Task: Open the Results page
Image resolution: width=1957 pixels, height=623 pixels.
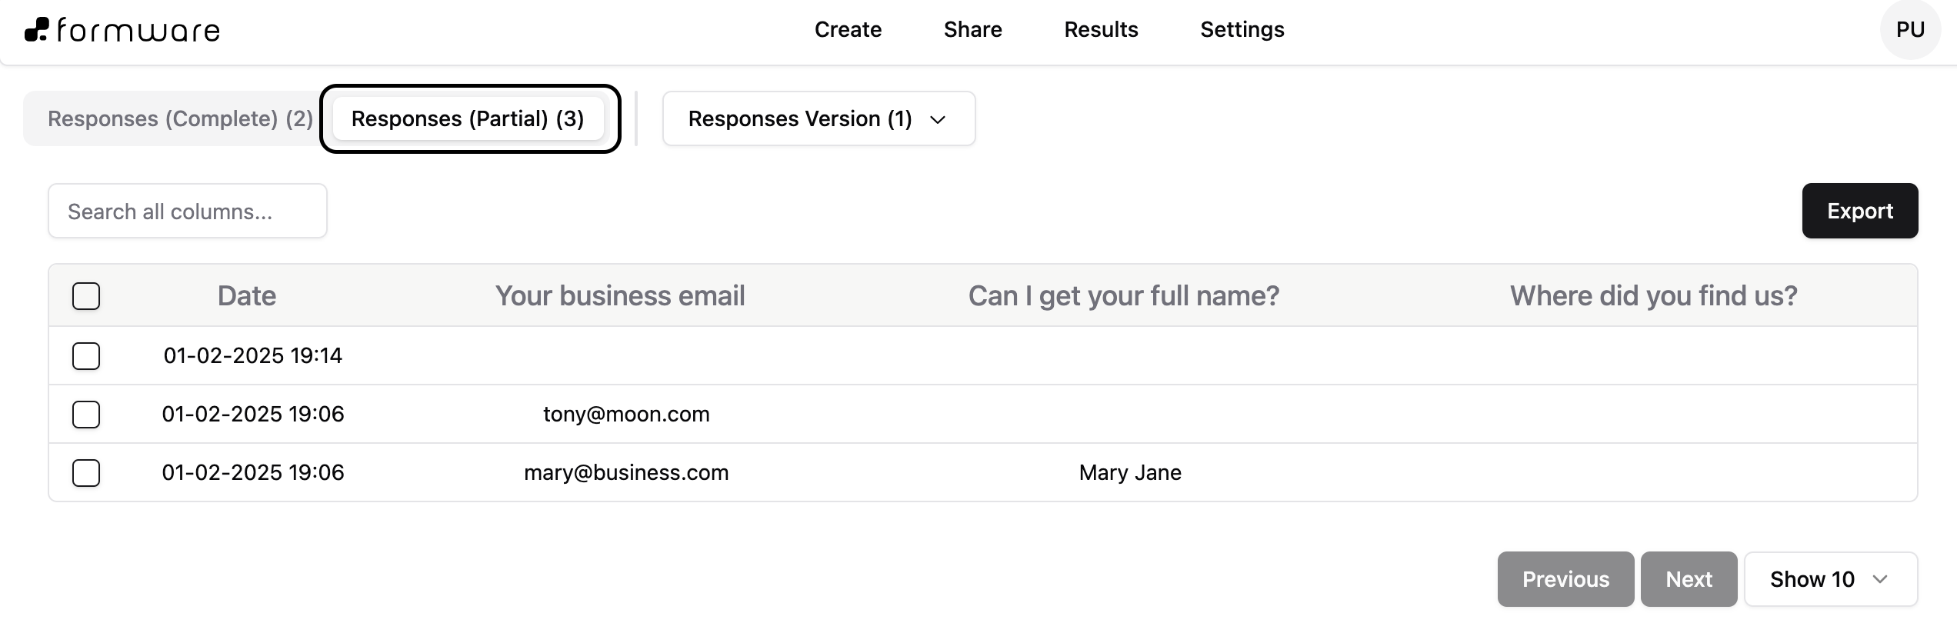Action: (x=1101, y=30)
